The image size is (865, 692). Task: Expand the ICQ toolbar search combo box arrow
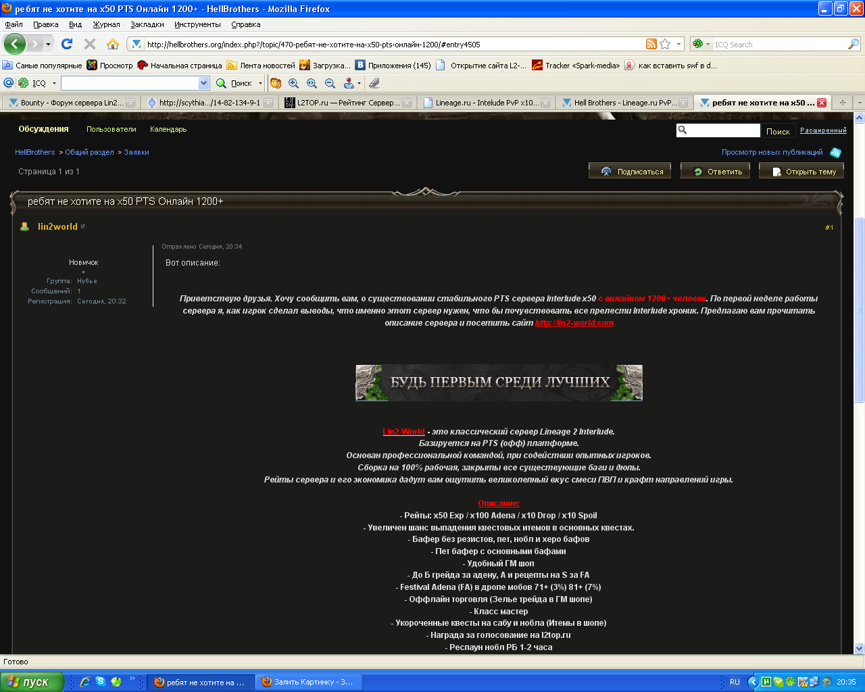coord(204,83)
